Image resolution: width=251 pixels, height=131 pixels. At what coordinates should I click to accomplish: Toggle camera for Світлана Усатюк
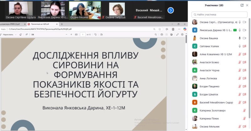(x=244, y=46)
